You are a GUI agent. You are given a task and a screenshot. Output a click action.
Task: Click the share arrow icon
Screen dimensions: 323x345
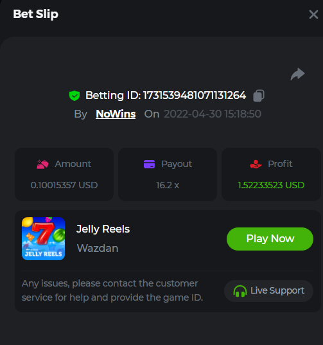(x=297, y=74)
